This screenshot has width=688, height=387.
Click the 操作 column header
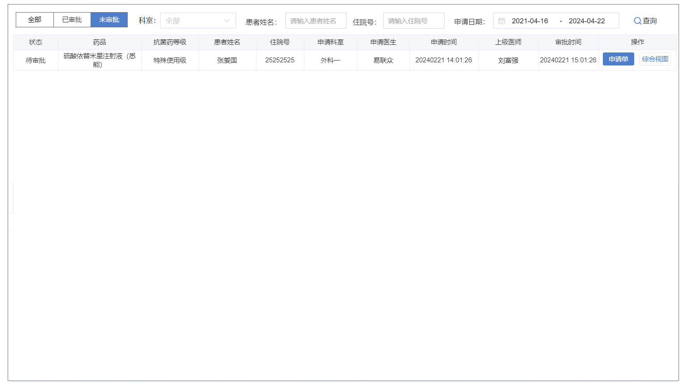(637, 42)
